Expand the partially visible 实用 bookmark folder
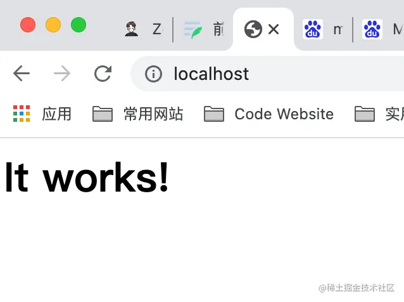Image resolution: width=404 pixels, height=302 pixels. point(379,114)
